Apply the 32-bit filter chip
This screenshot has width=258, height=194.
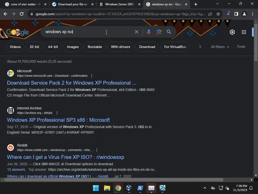pyautogui.click(x=34, y=47)
